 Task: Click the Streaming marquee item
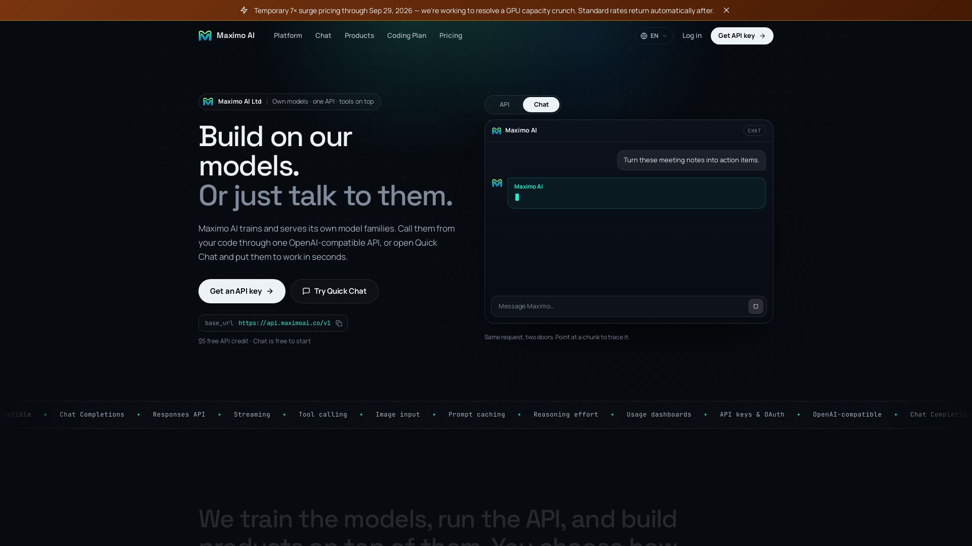(252, 415)
